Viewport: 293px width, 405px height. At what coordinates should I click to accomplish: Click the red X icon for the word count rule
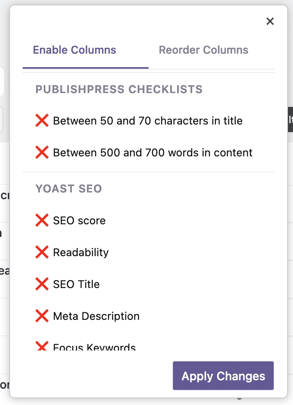(x=42, y=152)
